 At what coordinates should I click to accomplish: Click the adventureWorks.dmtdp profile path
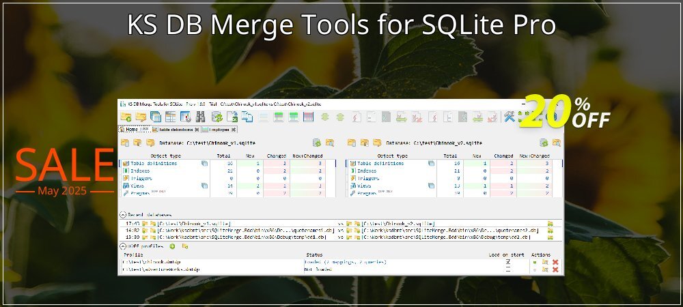point(162,269)
